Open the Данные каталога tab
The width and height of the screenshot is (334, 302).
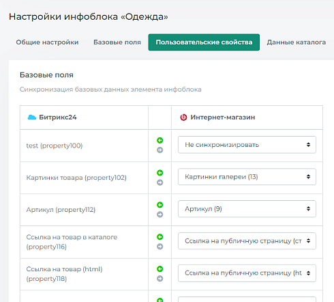(x=297, y=42)
